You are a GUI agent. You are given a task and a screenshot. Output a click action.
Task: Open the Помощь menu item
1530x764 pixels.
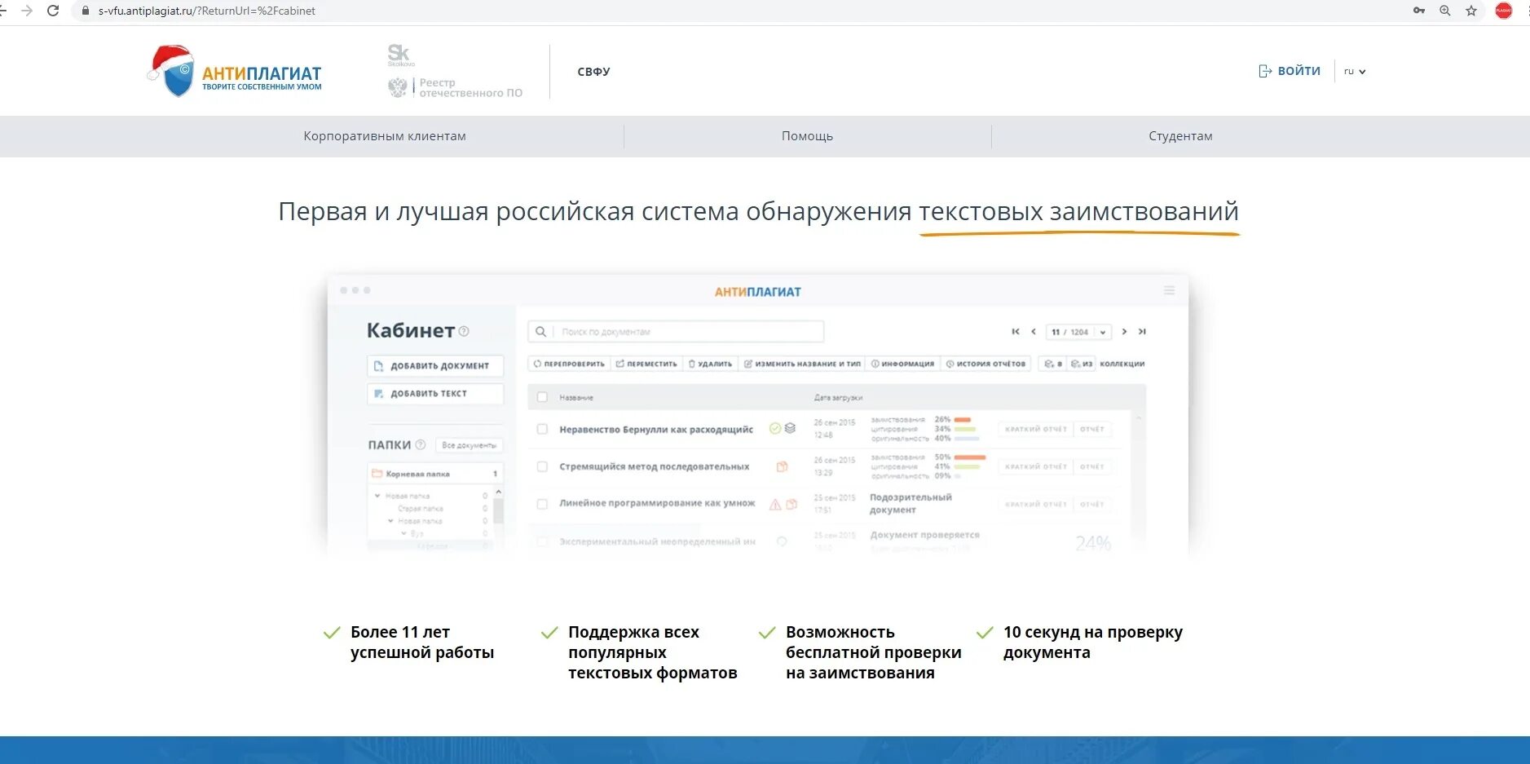click(x=807, y=136)
